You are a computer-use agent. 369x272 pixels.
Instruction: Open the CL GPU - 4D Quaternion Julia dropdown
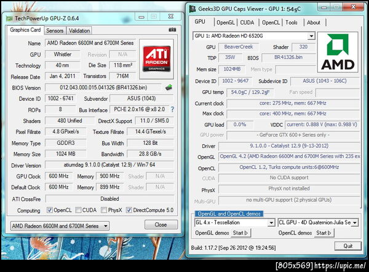[318, 222]
